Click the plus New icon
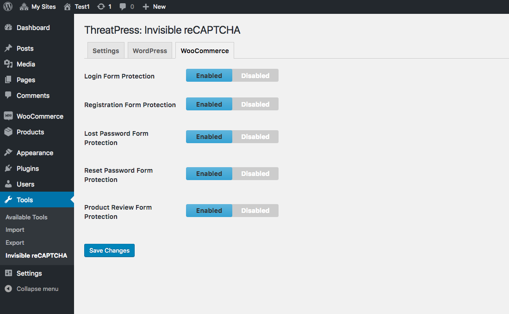Viewport: 509px width, 314px height. coord(146,6)
